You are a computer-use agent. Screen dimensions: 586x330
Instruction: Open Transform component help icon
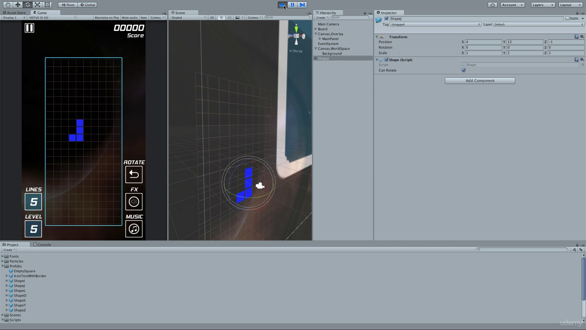[x=577, y=37]
